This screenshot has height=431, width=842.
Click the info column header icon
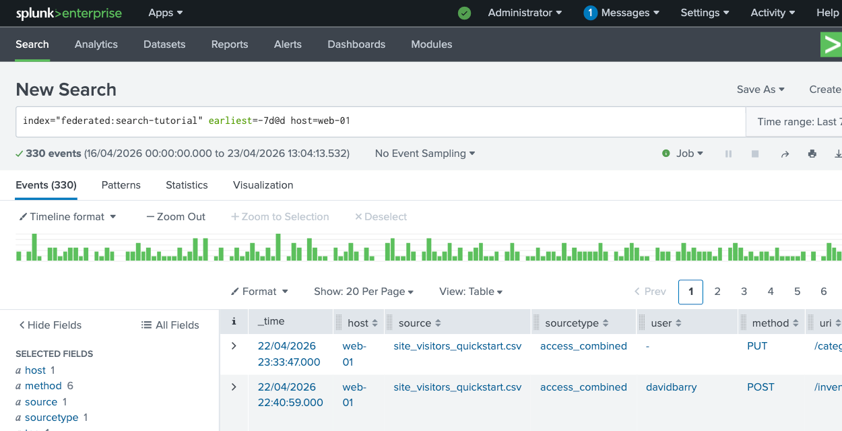[x=234, y=322]
